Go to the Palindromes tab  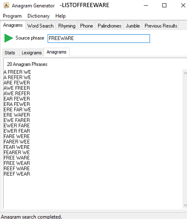[x=109, y=26]
